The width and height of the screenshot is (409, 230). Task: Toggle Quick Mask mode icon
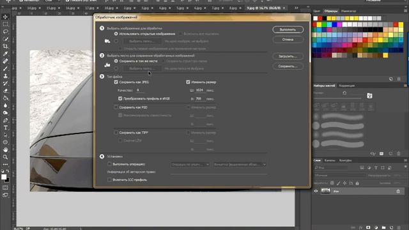[x=5, y=187]
